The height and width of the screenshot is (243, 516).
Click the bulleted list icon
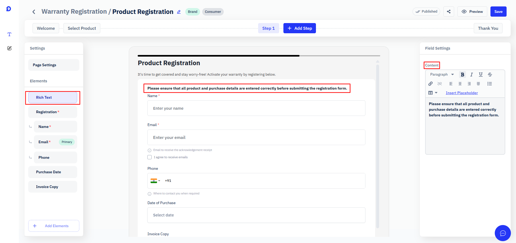point(490,84)
